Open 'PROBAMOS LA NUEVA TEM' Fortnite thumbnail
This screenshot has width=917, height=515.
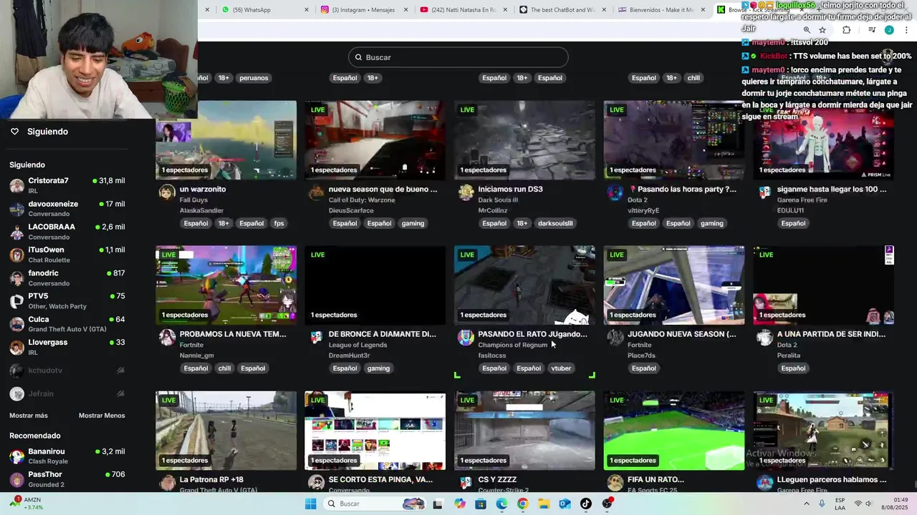coord(226,285)
